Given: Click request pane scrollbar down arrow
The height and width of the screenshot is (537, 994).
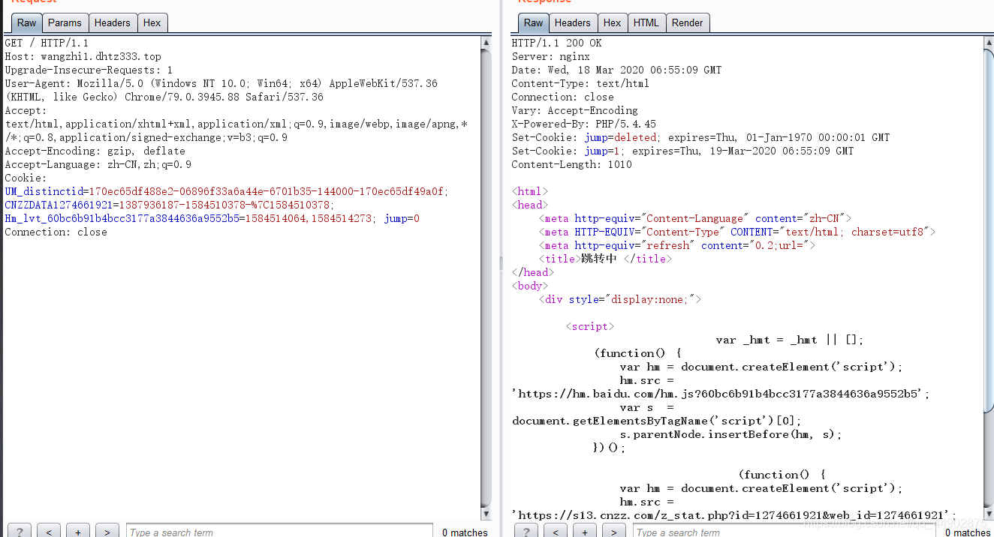Looking at the screenshot, I should 486,514.
